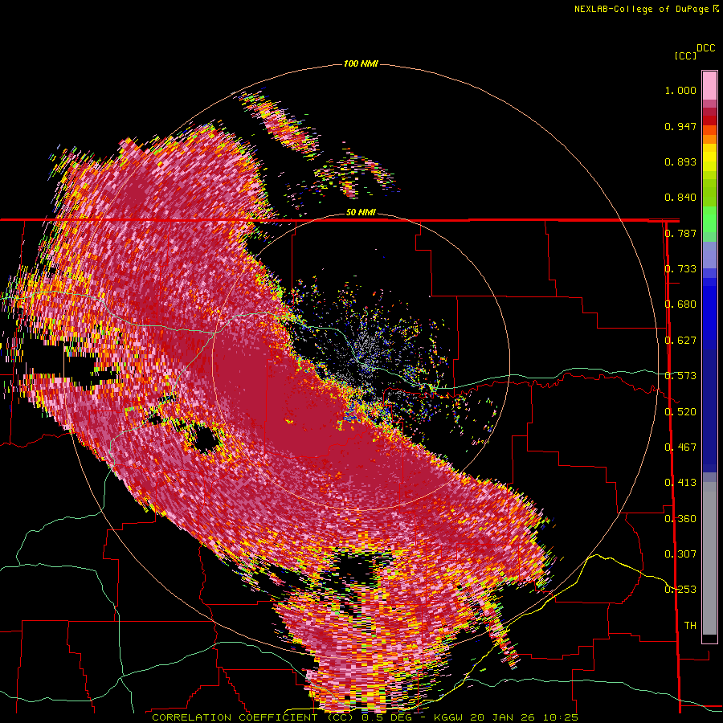Click the 0.627 color scale value
This screenshot has height=723, width=723.
pos(680,341)
